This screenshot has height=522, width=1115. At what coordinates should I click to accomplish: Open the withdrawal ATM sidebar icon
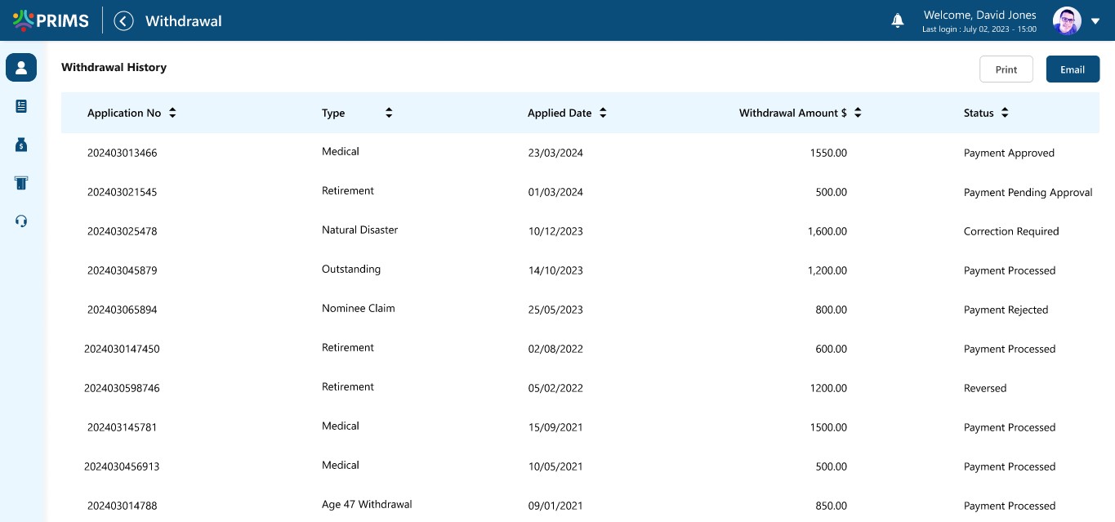pyautogui.click(x=21, y=183)
